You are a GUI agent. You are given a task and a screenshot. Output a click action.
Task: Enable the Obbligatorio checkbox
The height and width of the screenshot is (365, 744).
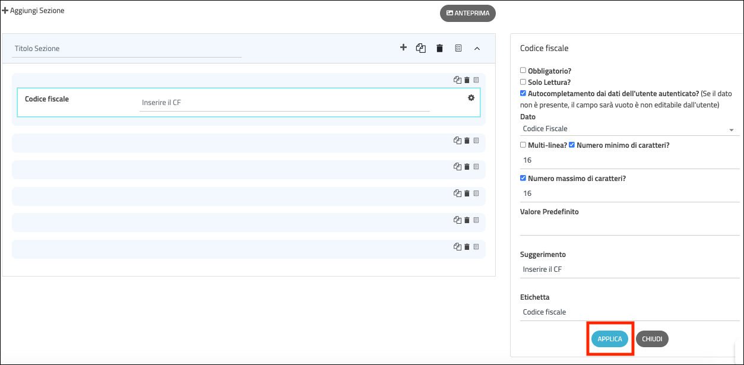coord(523,70)
